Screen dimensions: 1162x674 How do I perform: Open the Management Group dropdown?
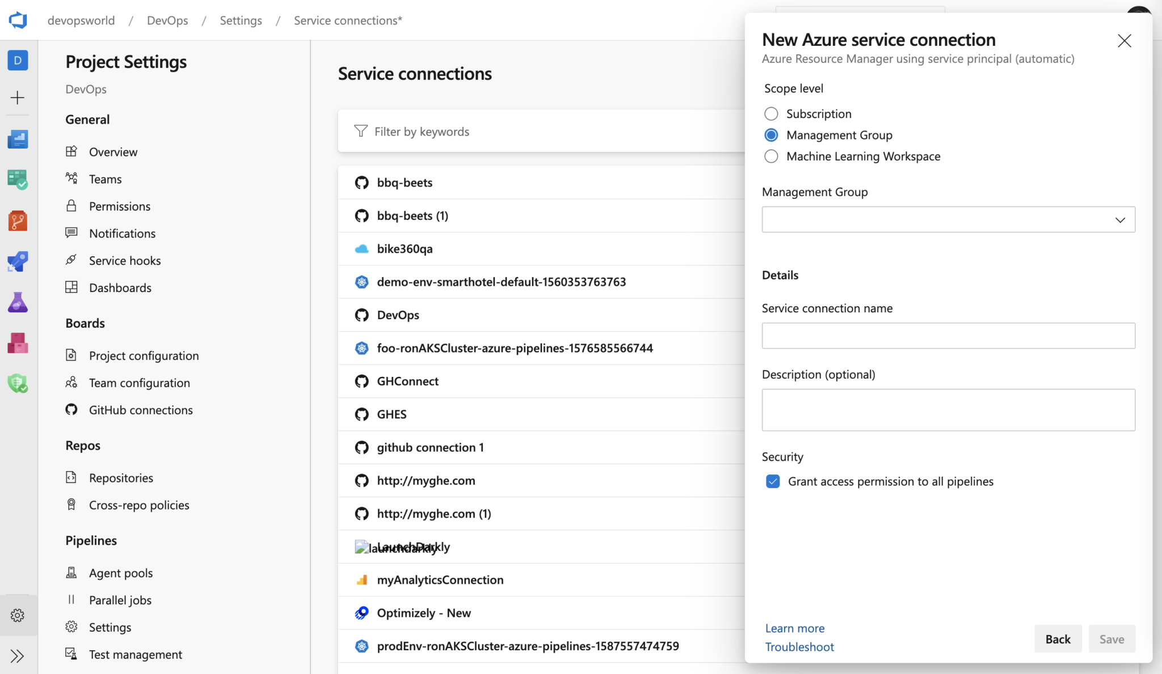(x=948, y=219)
